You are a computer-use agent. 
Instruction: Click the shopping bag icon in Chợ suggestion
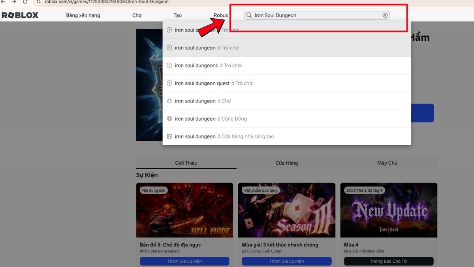(x=169, y=101)
